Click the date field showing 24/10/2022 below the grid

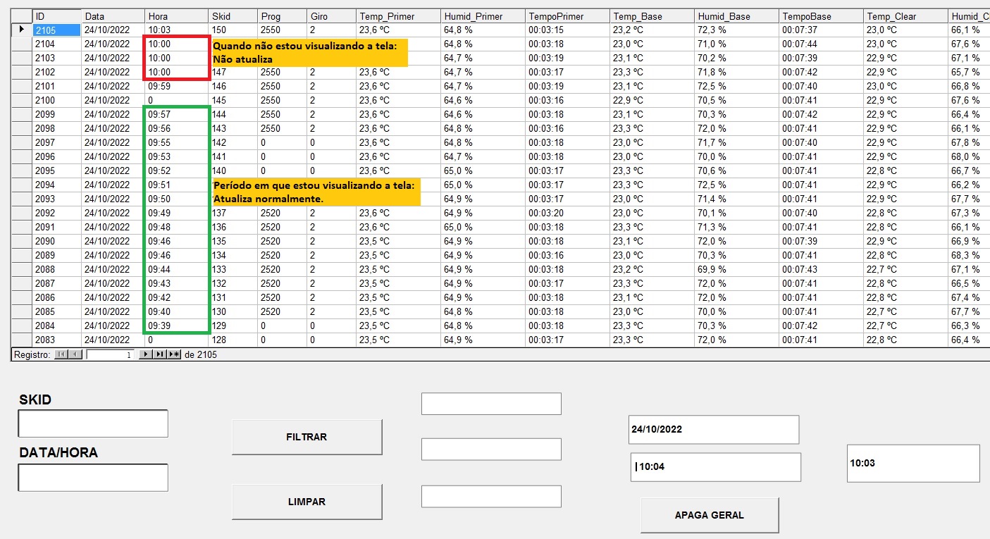click(x=714, y=429)
